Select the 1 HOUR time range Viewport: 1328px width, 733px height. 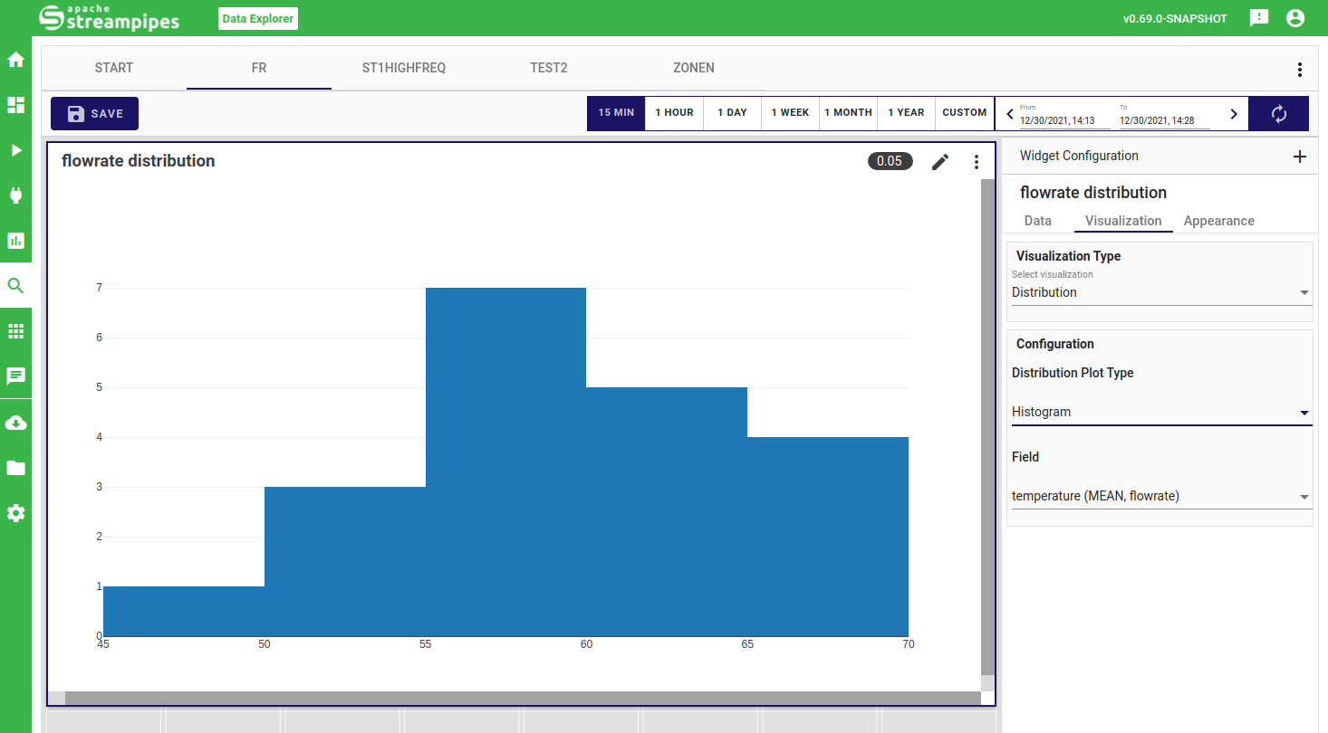click(x=674, y=113)
